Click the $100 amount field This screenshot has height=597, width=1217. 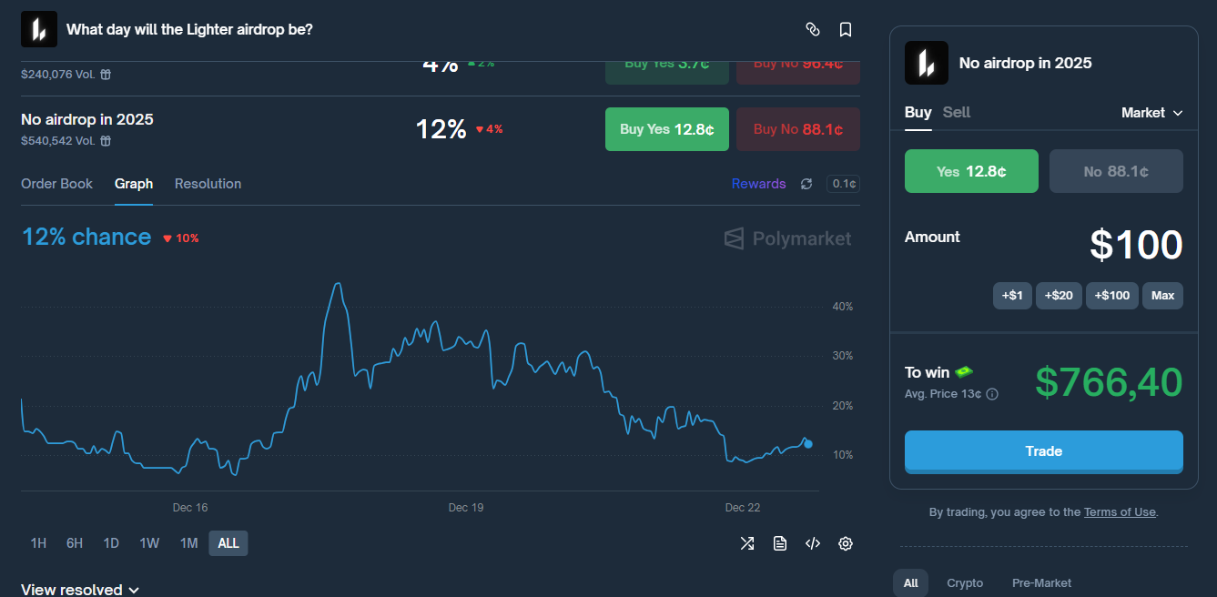tap(1136, 244)
